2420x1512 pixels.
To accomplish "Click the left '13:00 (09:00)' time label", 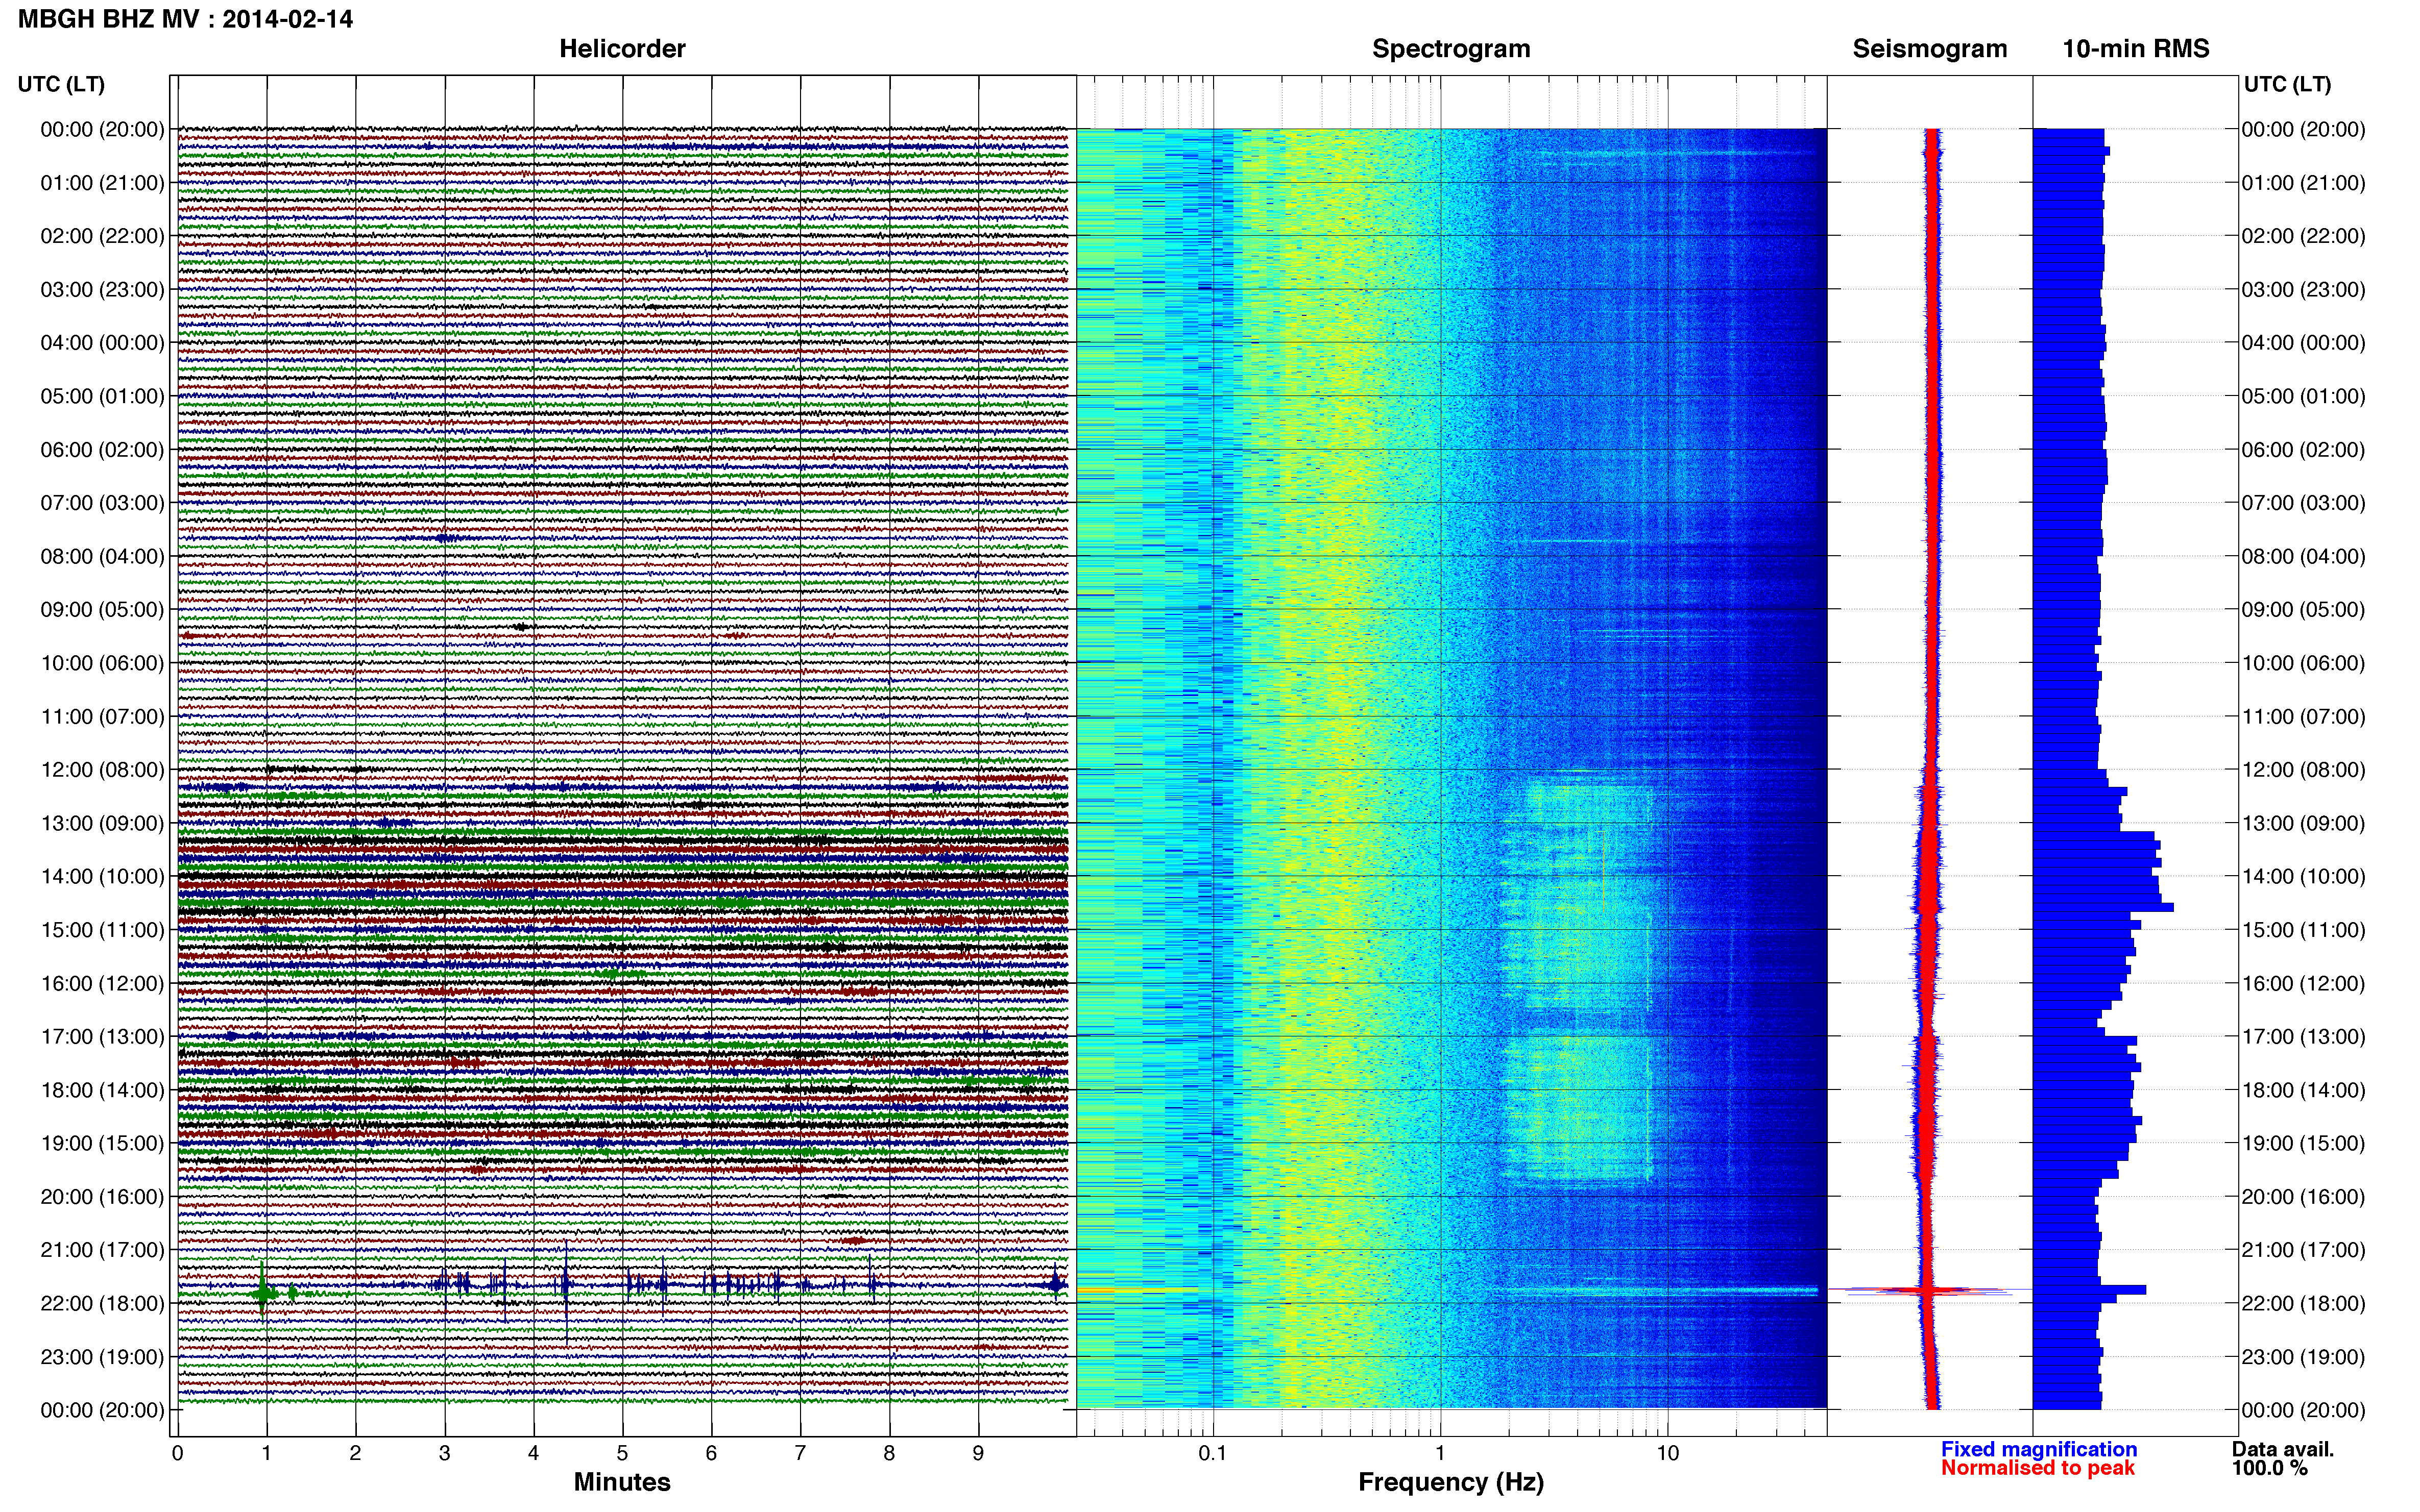I will click(102, 823).
